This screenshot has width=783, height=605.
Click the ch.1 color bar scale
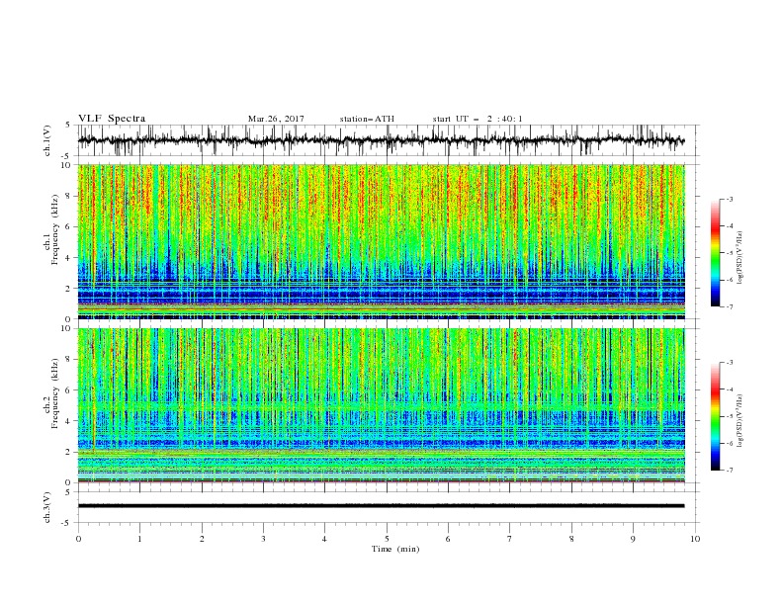716,253
